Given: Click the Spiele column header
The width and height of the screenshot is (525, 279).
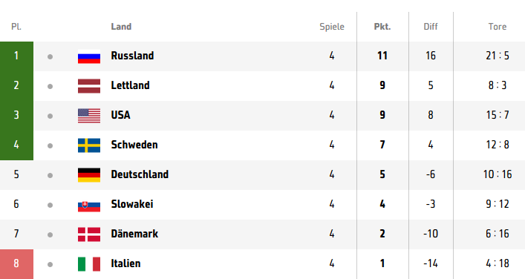Looking at the screenshot, I should coord(332,27).
